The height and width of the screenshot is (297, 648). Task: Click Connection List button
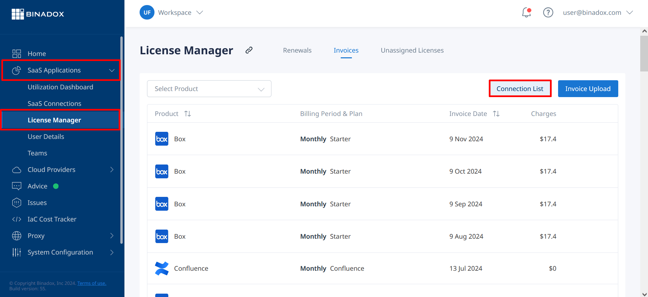(520, 89)
